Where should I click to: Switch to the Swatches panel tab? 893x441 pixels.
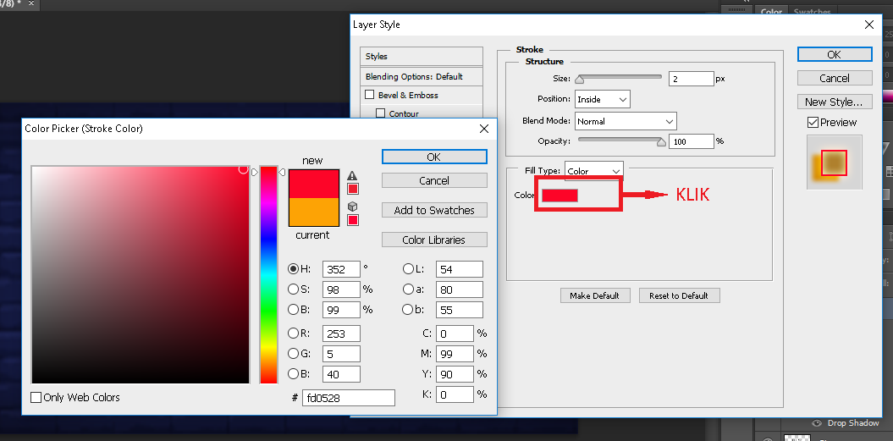[812, 11]
